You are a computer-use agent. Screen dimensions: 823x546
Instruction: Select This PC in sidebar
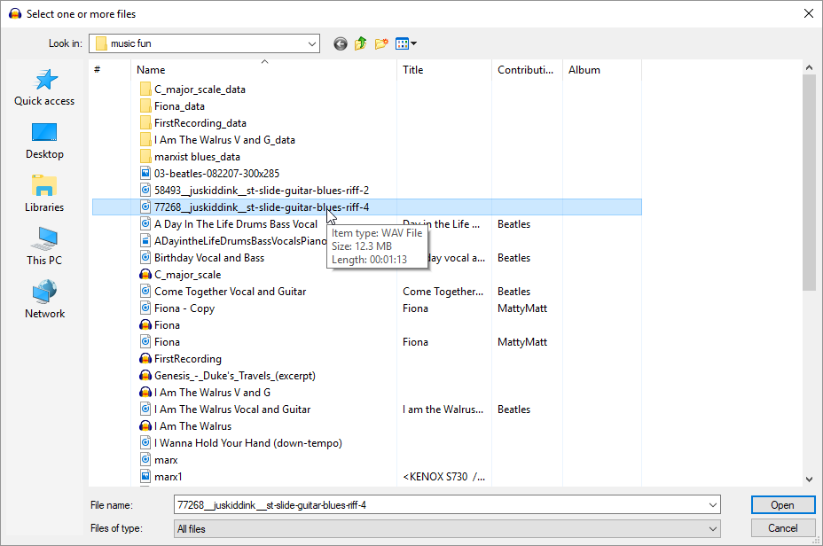[x=44, y=247]
